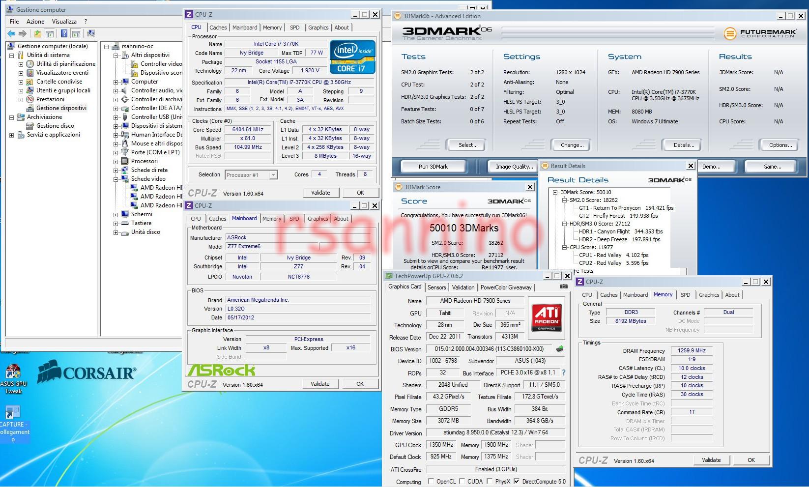The height and width of the screenshot is (487, 809).
Task: Click the GPU-Z BIOS save chip icon
Action: click(559, 349)
